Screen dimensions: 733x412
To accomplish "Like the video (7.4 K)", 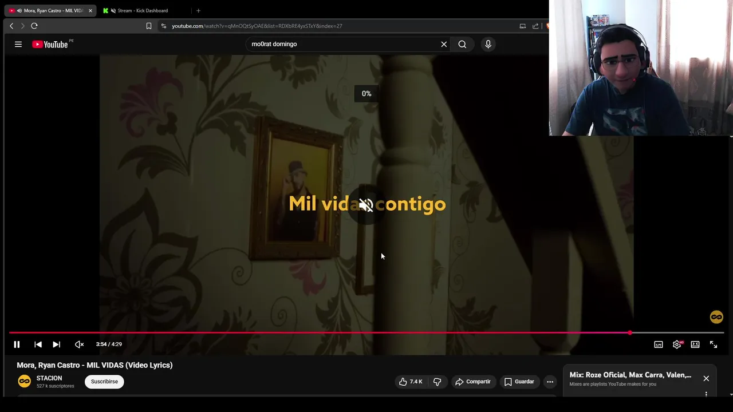I will (411, 382).
